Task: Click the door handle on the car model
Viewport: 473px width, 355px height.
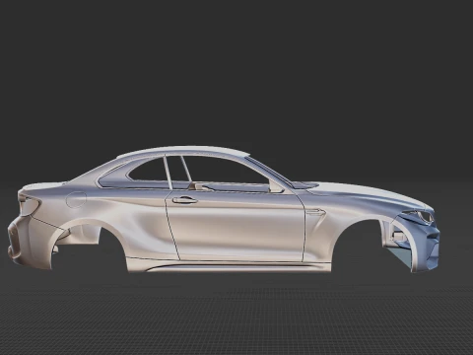Action: click(185, 199)
